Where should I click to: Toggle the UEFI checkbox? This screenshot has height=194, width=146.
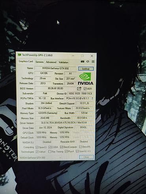[x=85, y=89]
